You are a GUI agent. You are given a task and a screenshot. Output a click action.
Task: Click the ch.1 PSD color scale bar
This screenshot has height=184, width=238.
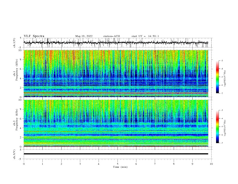click(x=217, y=77)
